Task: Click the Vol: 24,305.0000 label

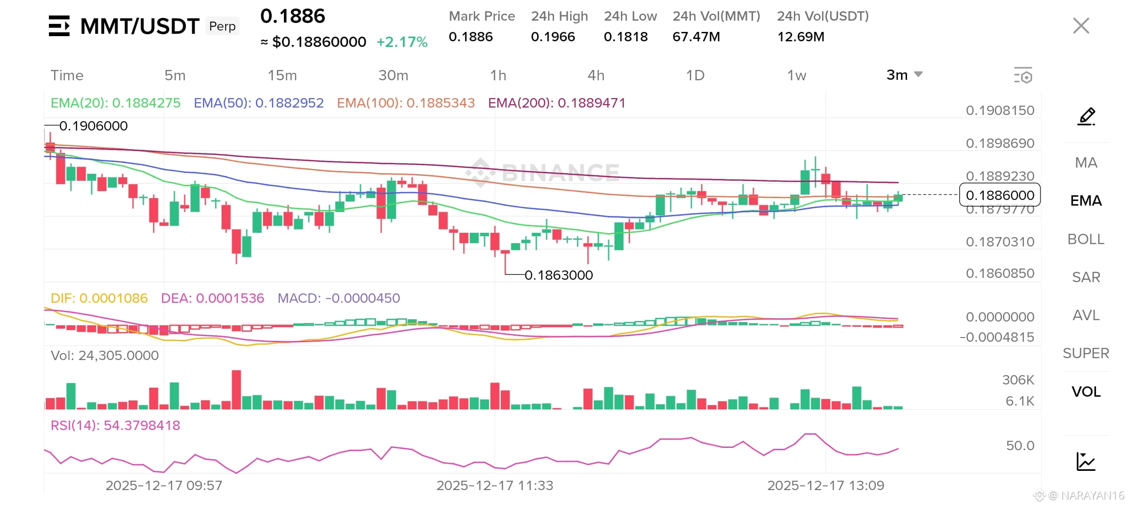Action: point(105,355)
